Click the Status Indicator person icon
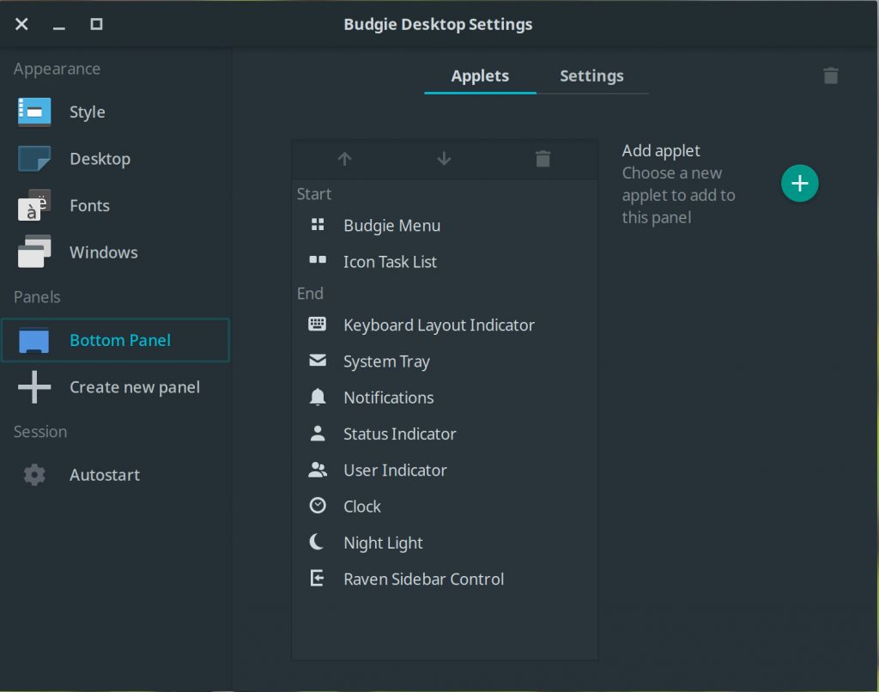The image size is (879, 692). tap(318, 433)
